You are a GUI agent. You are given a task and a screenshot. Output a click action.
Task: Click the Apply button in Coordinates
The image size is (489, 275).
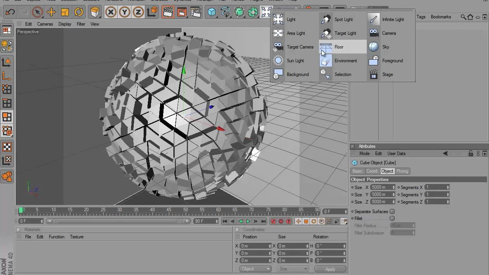pyautogui.click(x=330, y=269)
